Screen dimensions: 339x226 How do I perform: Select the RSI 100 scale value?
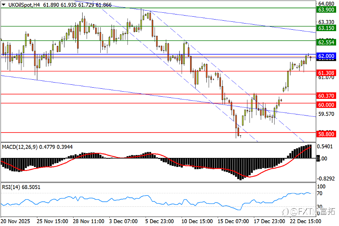coord(321,187)
